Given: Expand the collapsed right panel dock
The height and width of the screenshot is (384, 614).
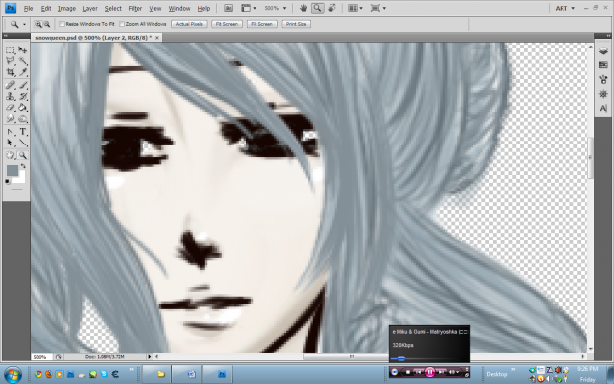Looking at the screenshot, I should [x=608, y=36].
